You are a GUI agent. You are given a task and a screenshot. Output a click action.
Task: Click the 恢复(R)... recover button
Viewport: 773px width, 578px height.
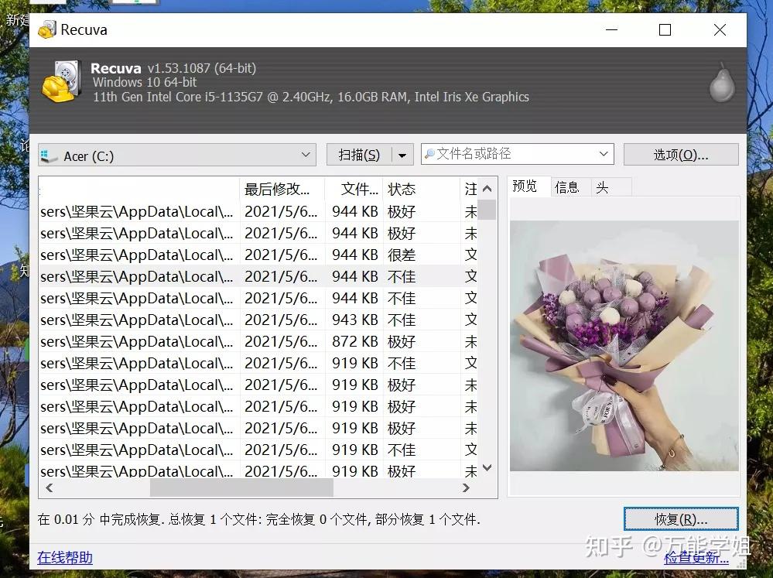pos(681,519)
